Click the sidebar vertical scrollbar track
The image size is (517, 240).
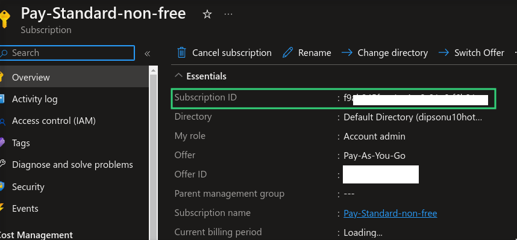[153, 158]
